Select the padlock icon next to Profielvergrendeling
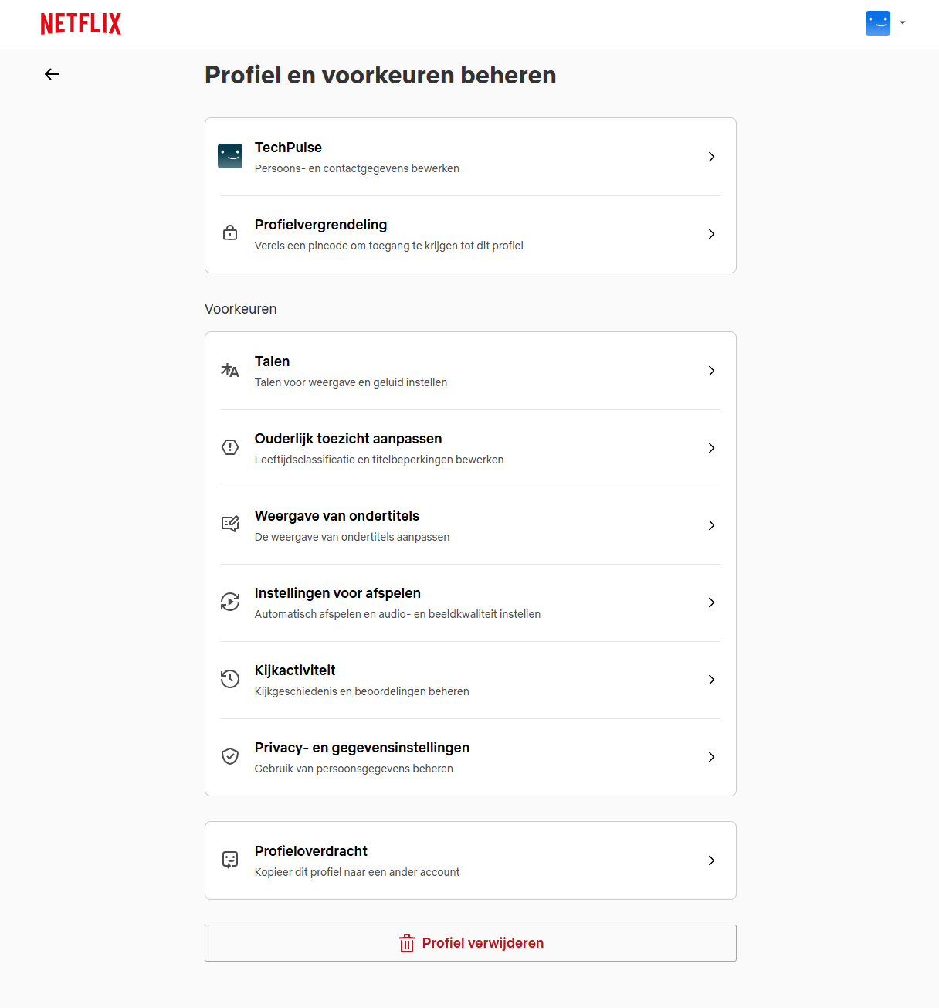The width and height of the screenshot is (939, 1008). pyautogui.click(x=230, y=233)
